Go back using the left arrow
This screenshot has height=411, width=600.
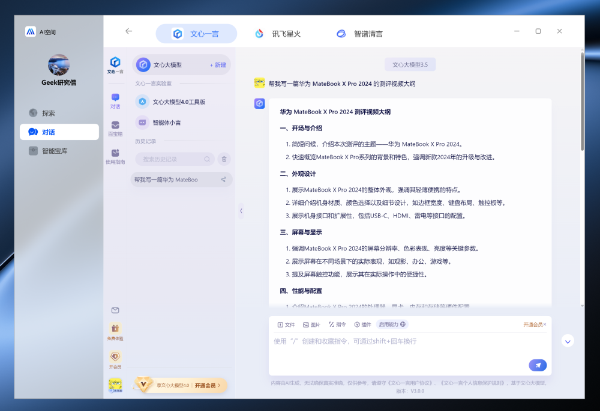pyautogui.click(x=128, y=31)
